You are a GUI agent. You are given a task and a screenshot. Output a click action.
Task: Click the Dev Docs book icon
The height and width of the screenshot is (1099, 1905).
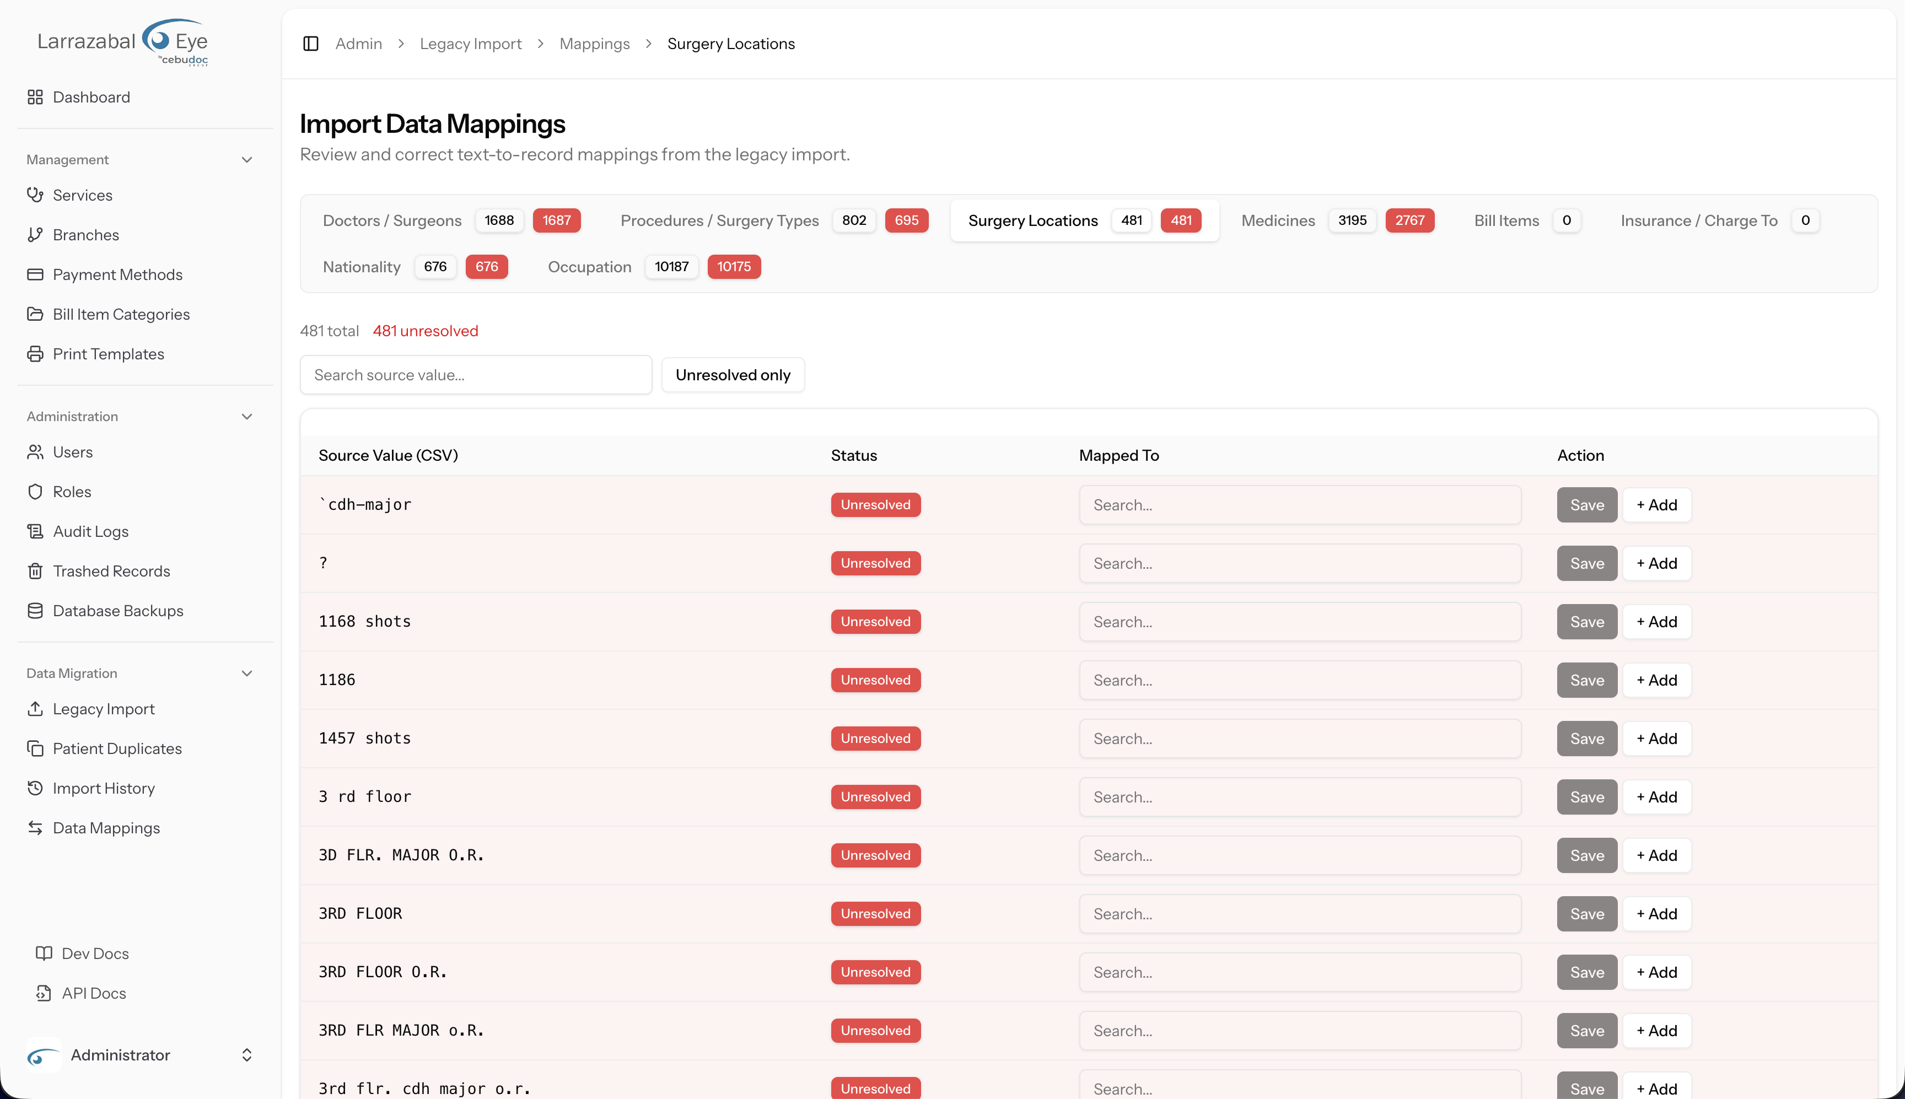click(x=44, y=953)
